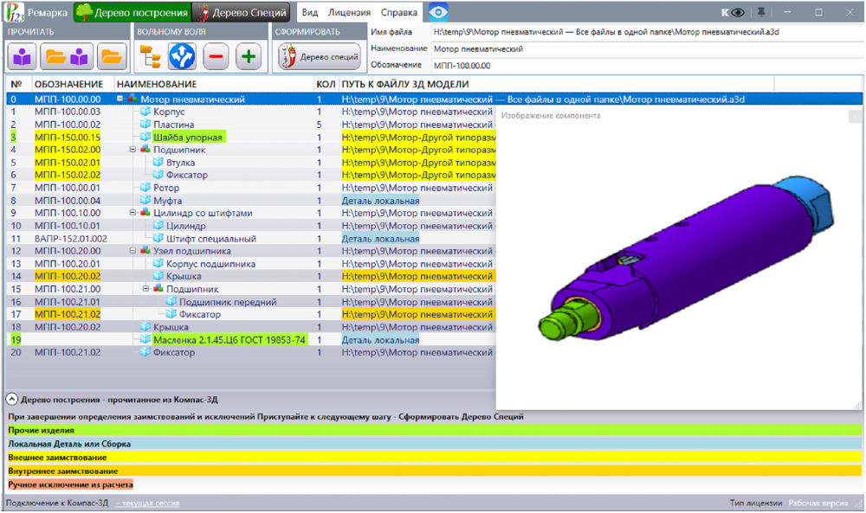
Task: Click the light-blue Локальная Деталь или Сборка legend
Action: tap(434, 444)
